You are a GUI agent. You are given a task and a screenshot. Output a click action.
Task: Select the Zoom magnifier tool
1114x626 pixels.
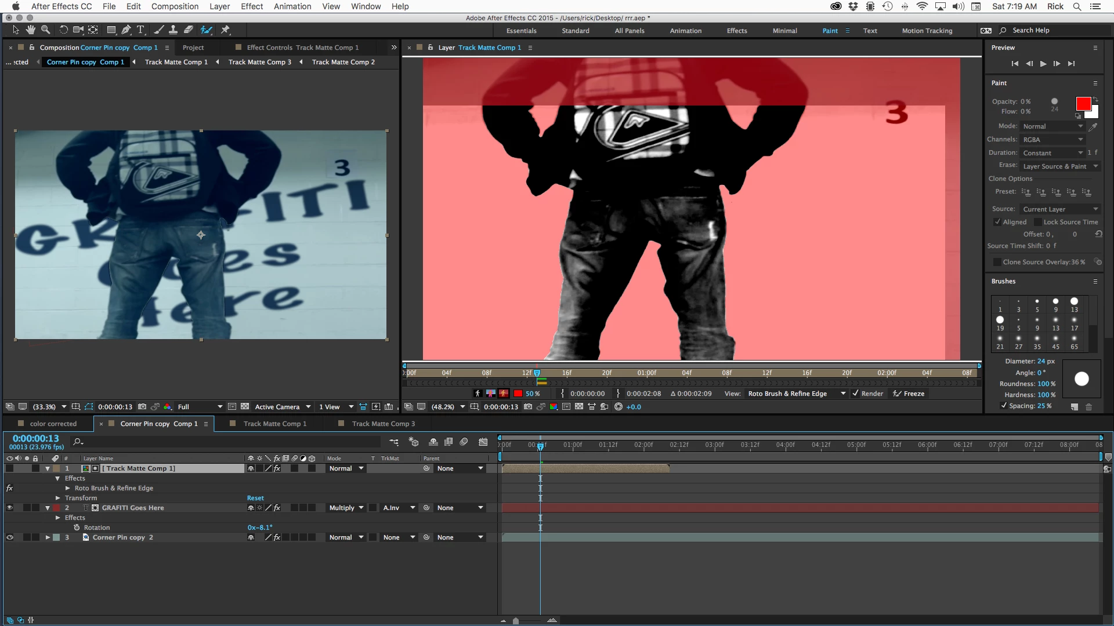45,30
